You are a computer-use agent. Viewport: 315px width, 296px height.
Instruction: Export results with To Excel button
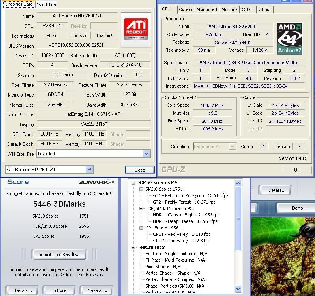coord(60,290)
